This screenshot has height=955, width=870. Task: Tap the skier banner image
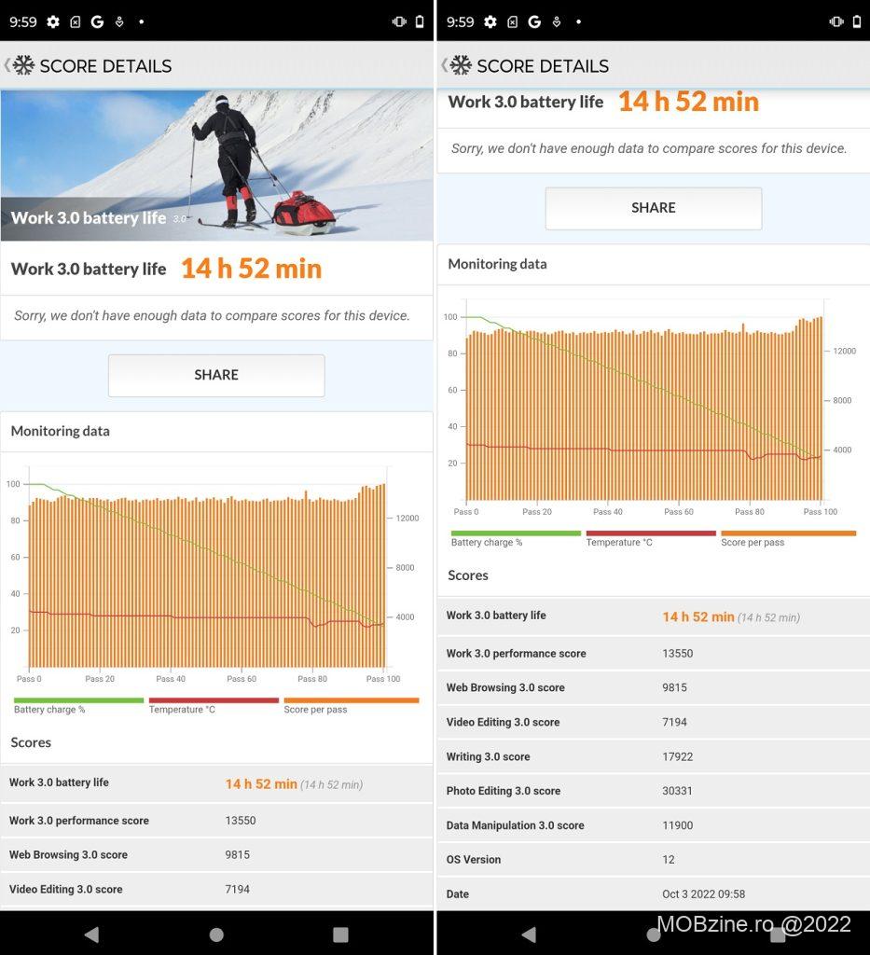point(216,165)
